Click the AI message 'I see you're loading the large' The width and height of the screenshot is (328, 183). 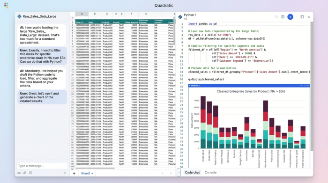click(41, 35)
